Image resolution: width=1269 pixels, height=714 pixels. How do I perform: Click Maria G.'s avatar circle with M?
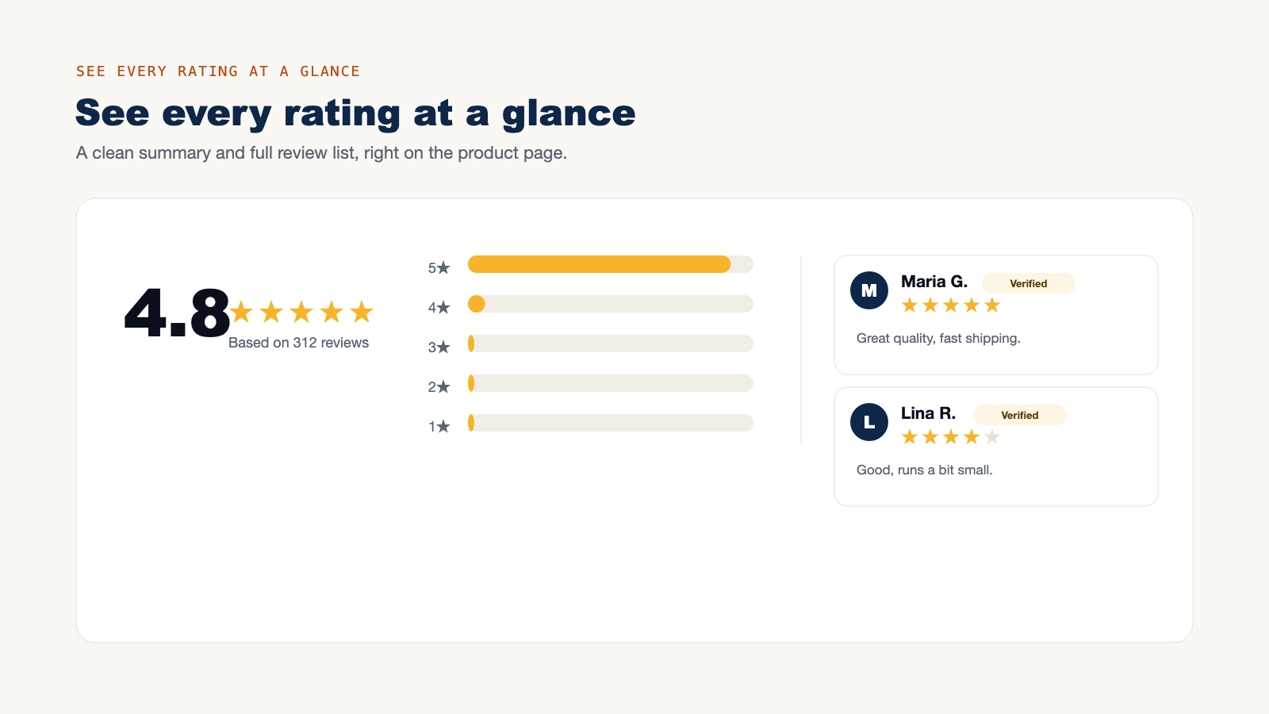[869, 290]
